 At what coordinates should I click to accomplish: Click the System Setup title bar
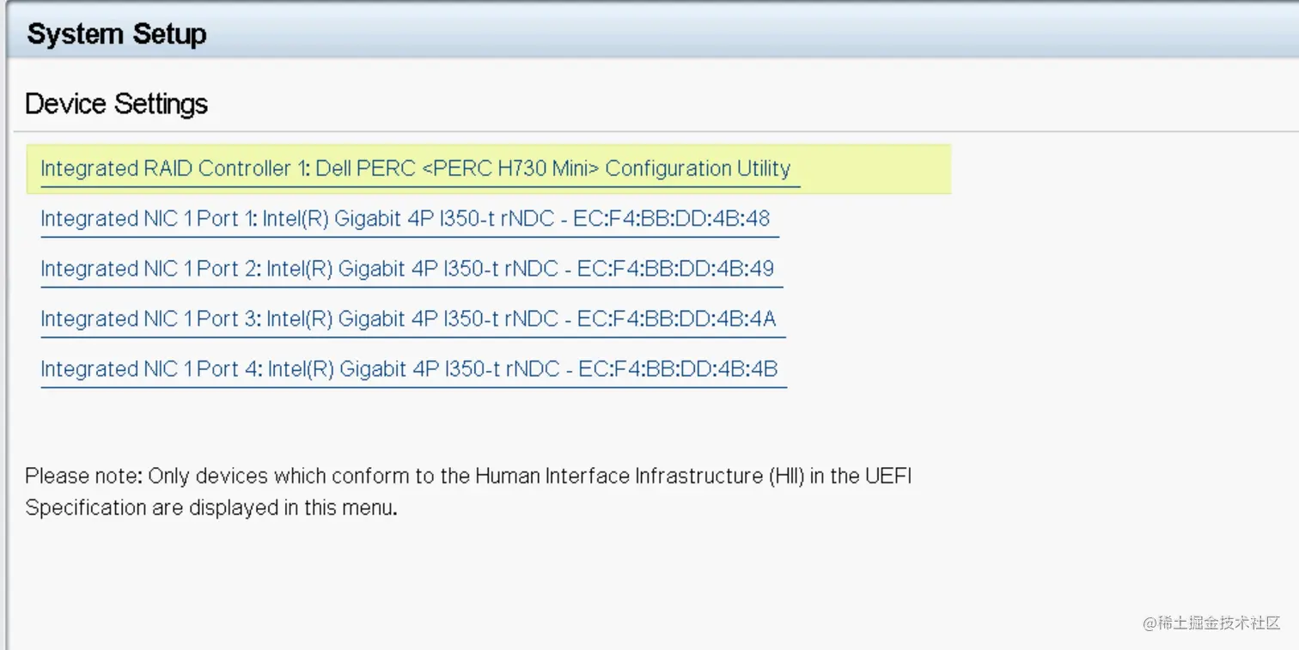pos(117,34)
